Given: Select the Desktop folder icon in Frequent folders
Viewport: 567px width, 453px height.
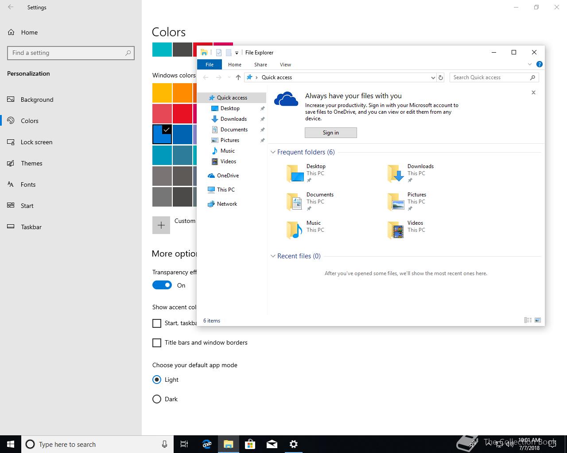Looking at the screenshot, I should click(295, 173).
